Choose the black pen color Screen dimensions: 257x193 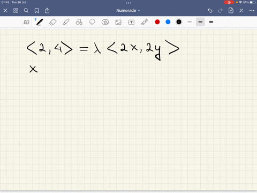click(179, 22)
